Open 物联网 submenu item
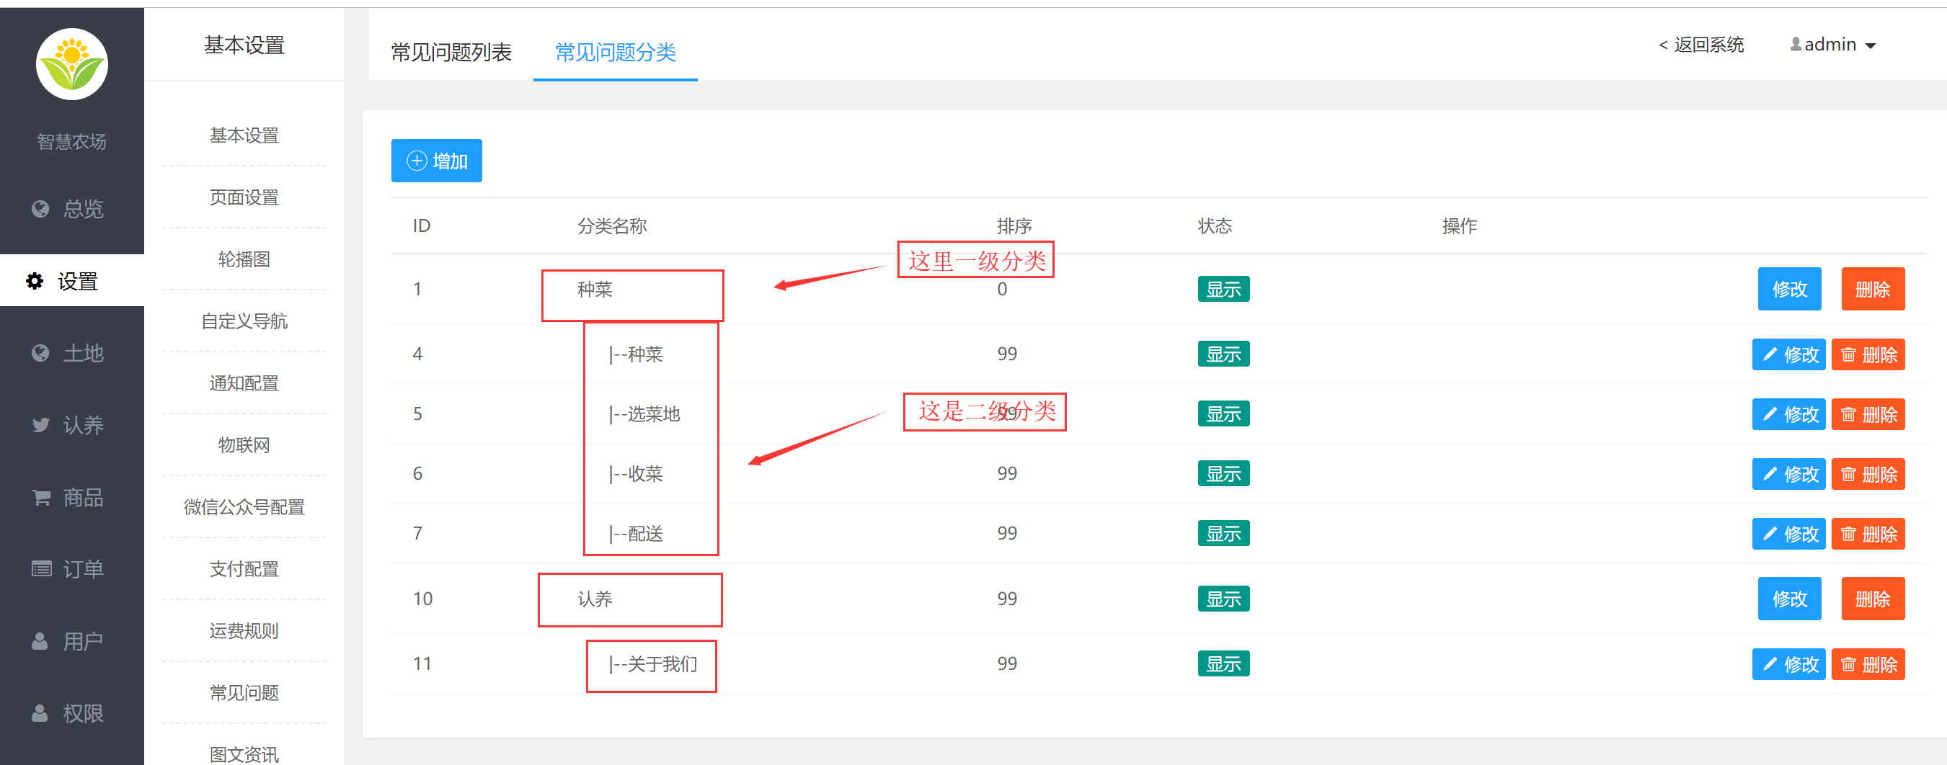 tap(244, 444)
